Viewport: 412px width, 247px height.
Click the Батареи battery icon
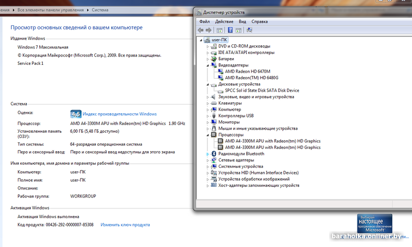214,59
